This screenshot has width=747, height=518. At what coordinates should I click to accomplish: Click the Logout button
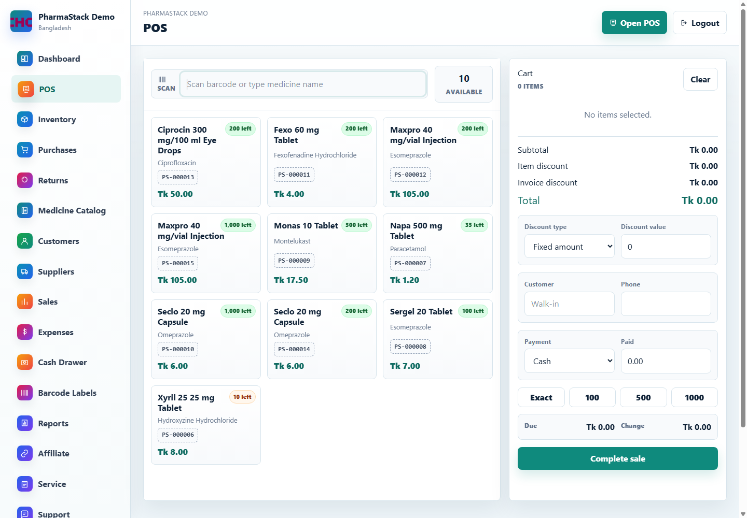699,23
